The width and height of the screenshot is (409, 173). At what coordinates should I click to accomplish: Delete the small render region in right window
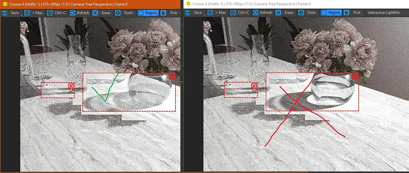click(x=254, y=86)
